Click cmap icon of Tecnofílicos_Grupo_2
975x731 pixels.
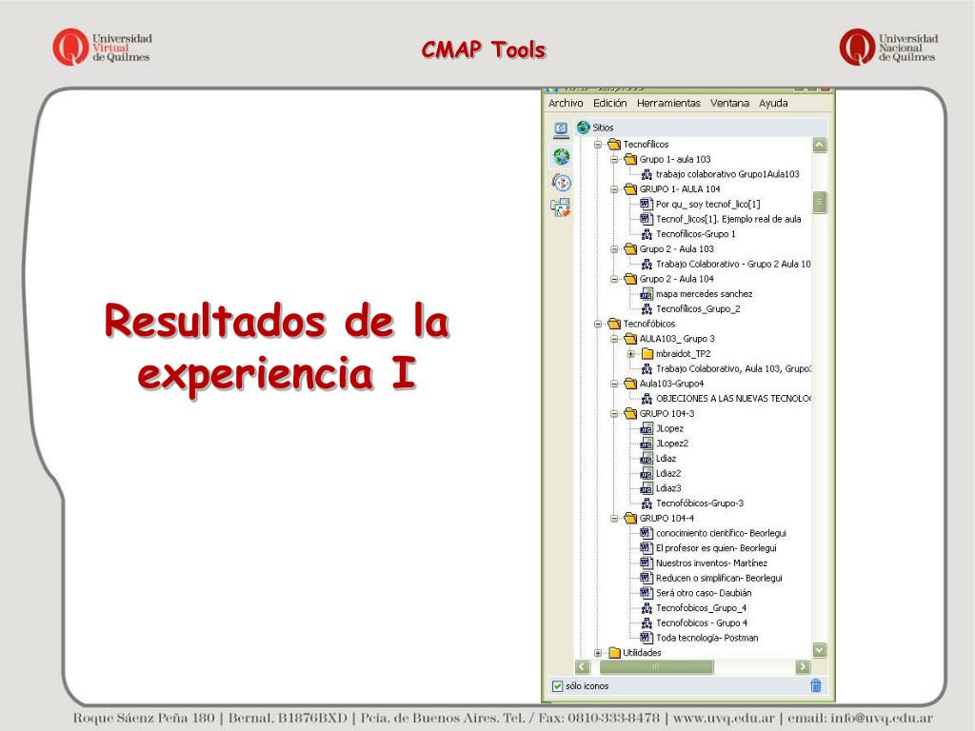[647, 309]
